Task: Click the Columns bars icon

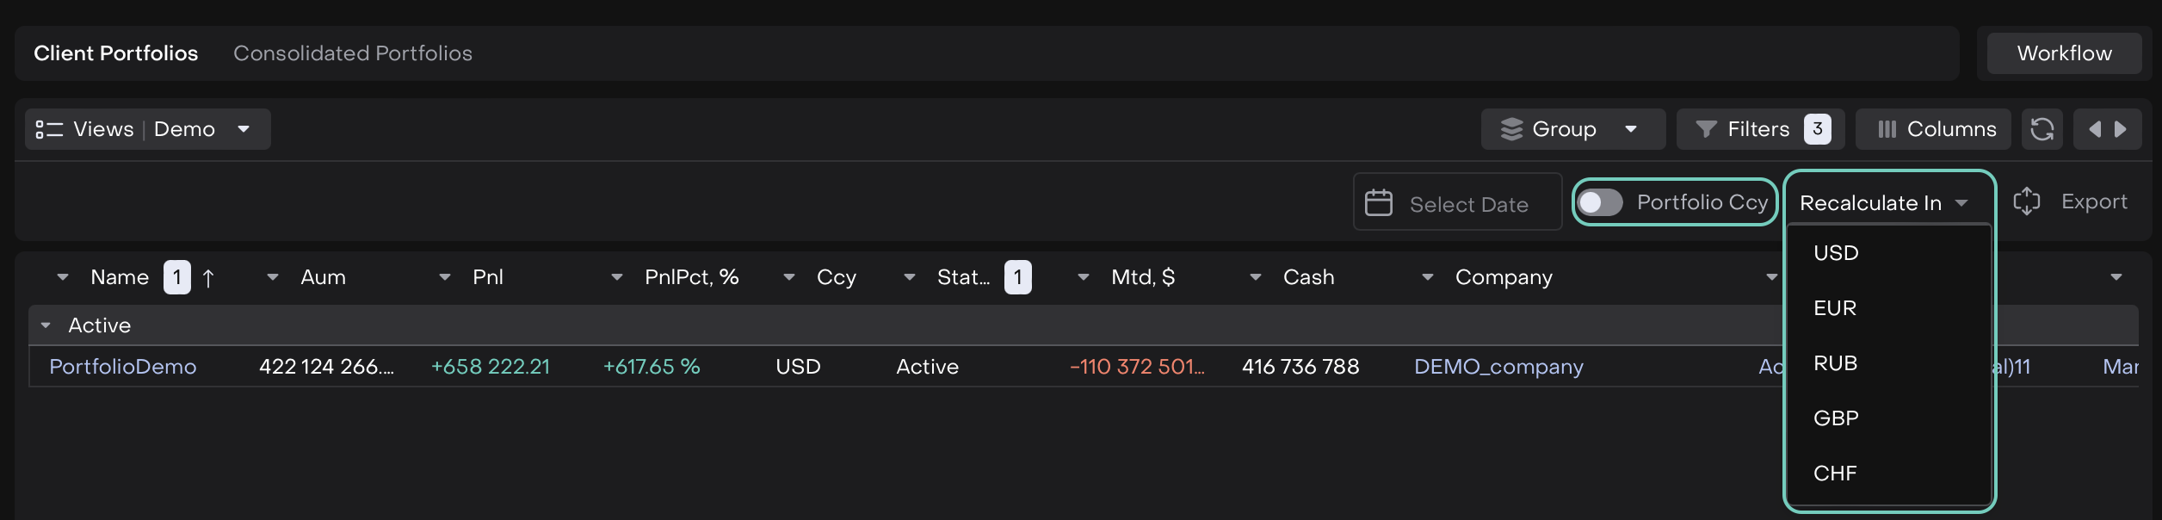Action: (1887, 129)
